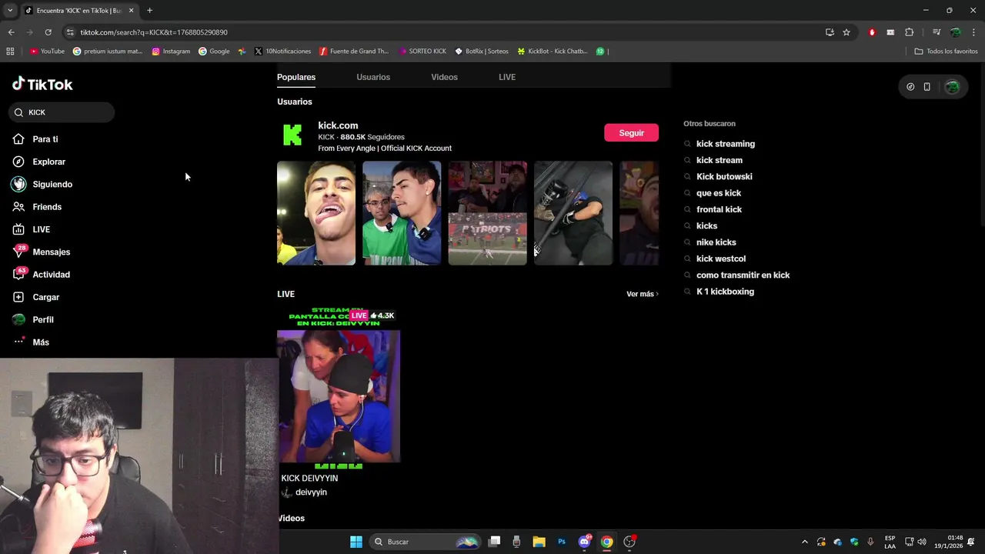The height and width of the screenshot is (554, 985).
Task: Bookmark page with star icon
Action: click(x=846, y=32)
